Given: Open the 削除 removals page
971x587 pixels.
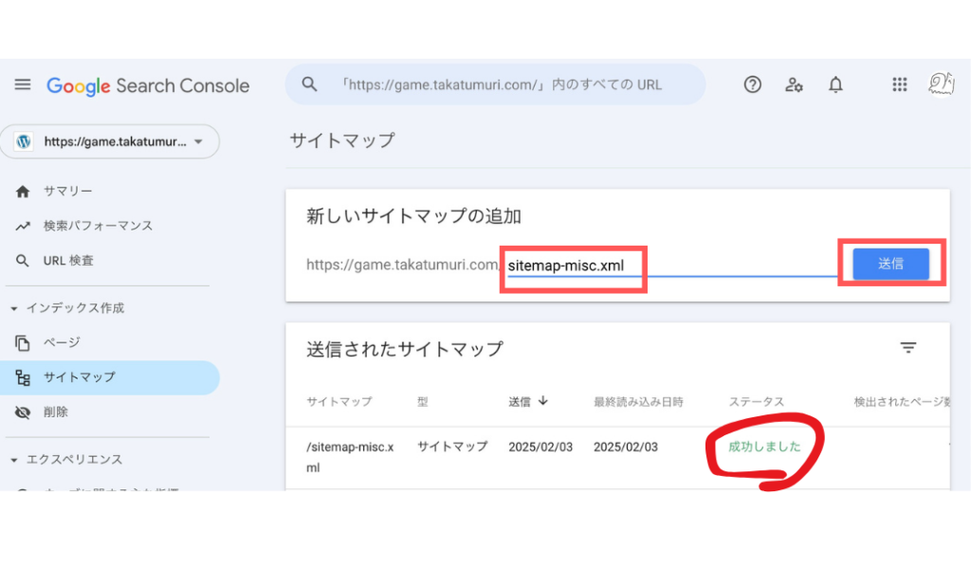Looking at the screenshot, I should (x=55, y=413).
